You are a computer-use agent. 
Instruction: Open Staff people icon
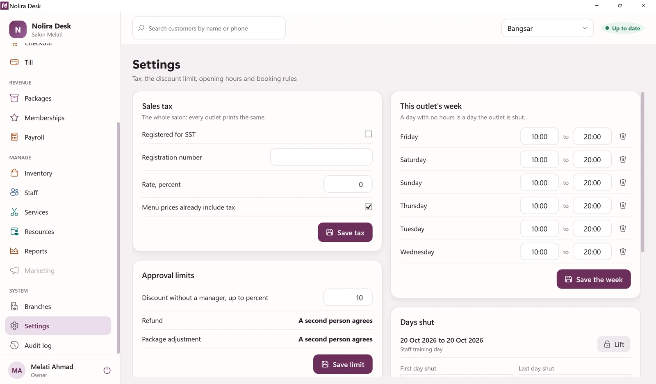[14, 193]
